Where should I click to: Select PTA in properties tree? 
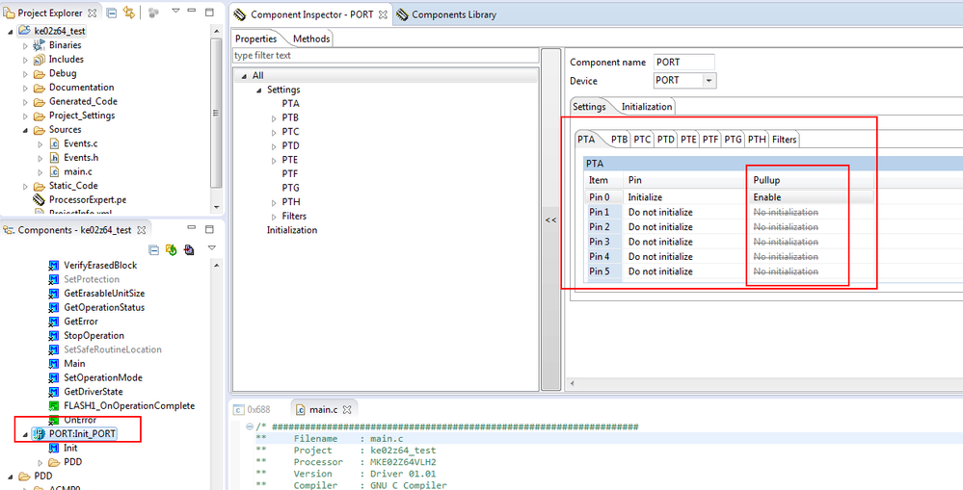click(290, 104)
